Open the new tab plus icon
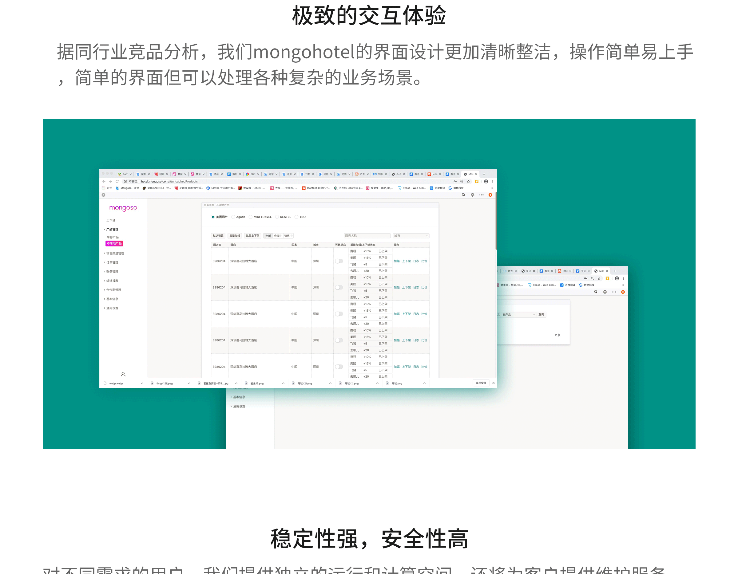Viewport: 738px width, 574px height. click(x=484, y=174)
